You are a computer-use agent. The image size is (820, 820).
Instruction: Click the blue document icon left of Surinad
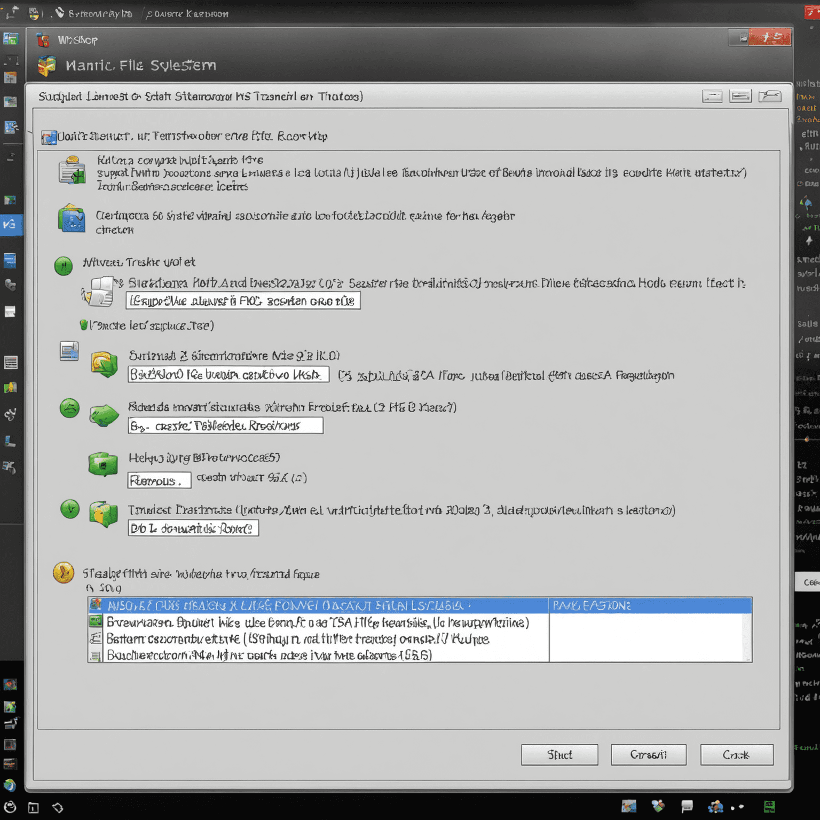(x=69, y=351)
